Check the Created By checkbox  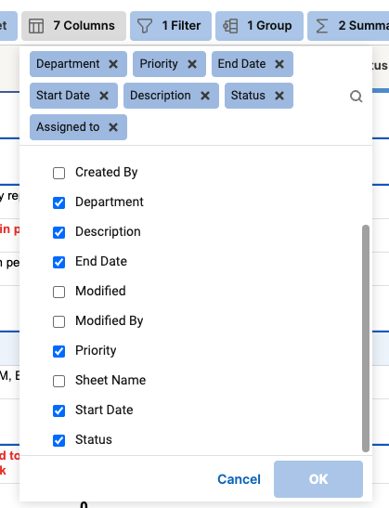point(58,173)
